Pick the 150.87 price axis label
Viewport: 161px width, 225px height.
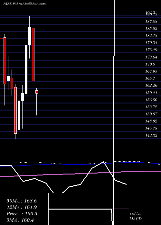[x=151, y=114]
